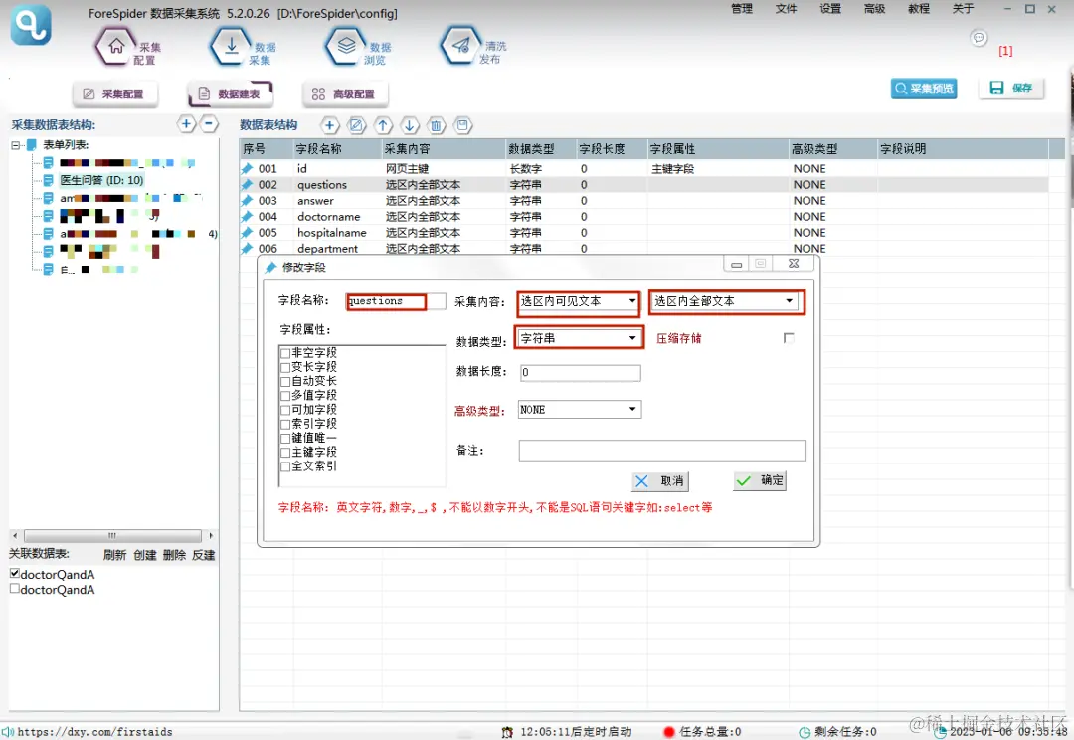Enable the 自动变长 checkbox
Screen dimensions: 1074x740
click(285, 382)
